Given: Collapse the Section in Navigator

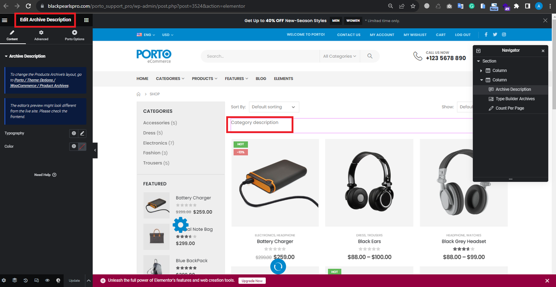Looking at the screenshot, I should point(478,61).
